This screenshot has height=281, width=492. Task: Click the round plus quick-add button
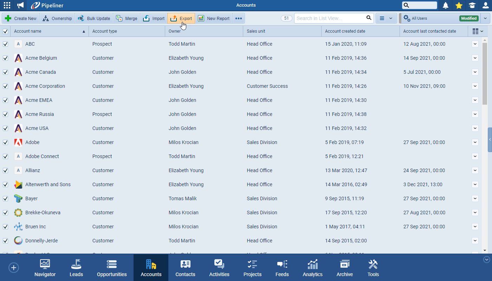click(13, 268)
